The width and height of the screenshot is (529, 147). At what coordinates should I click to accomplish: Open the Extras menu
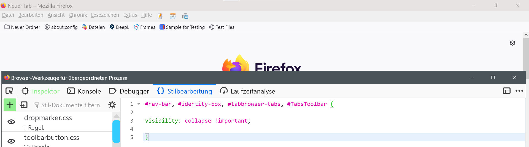(130, 15)
